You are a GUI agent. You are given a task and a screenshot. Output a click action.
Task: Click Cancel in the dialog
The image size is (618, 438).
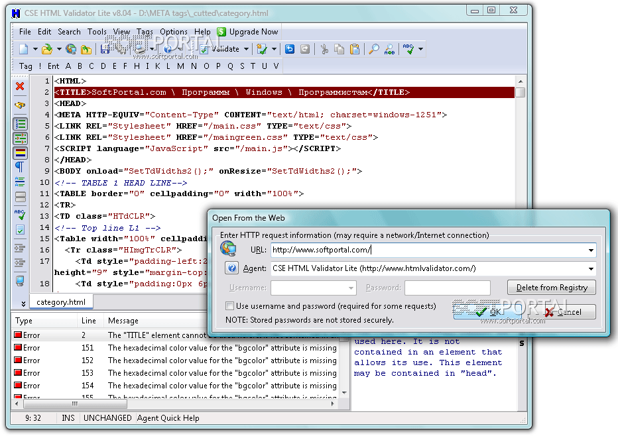pos(564,312)
